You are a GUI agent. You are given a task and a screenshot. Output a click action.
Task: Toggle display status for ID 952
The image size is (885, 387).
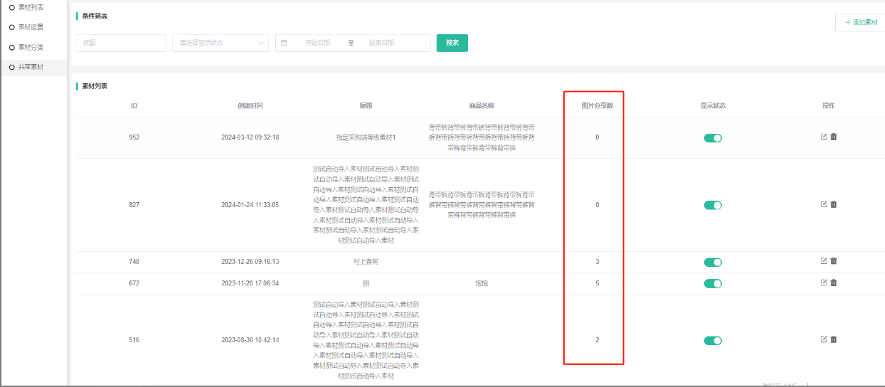pyautogui.click(x=713, y=138)
